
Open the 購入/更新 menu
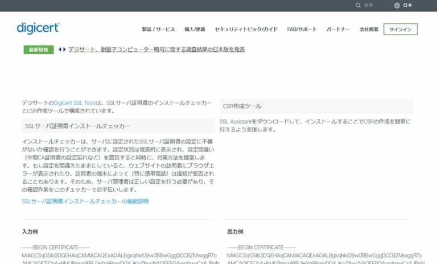(x=195, y=29)
